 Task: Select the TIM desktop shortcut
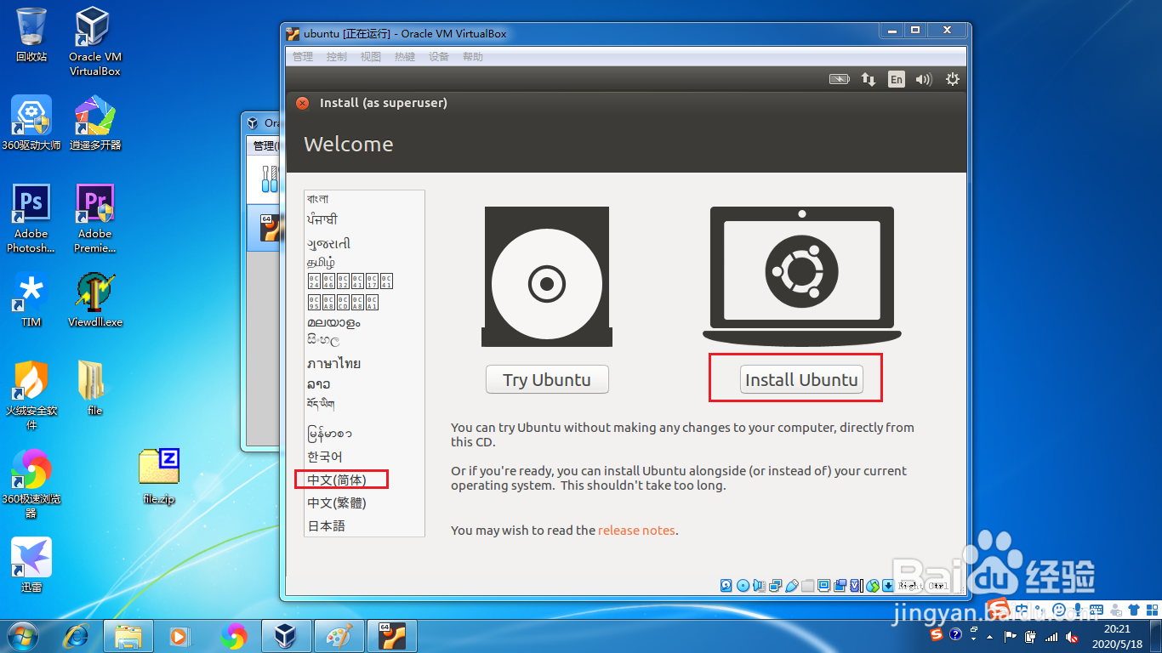tap(31, 300)
